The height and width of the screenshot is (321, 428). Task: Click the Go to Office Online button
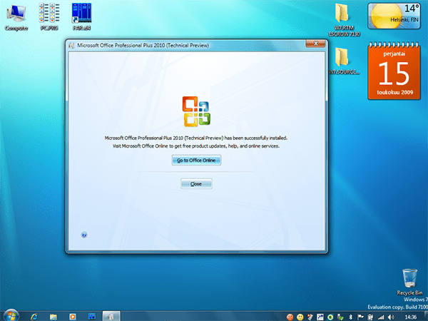196,160
